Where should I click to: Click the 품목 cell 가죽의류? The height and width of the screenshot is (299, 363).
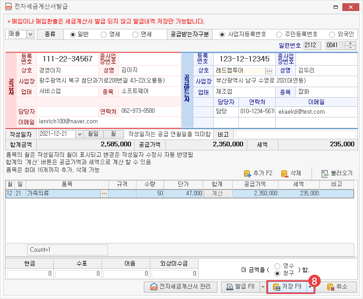point(63,194)
